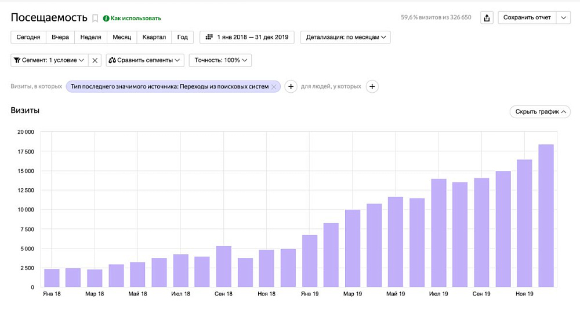Choose the Квартал period
Viewport: 580px width, 310px height.
(x=154, y=37)
